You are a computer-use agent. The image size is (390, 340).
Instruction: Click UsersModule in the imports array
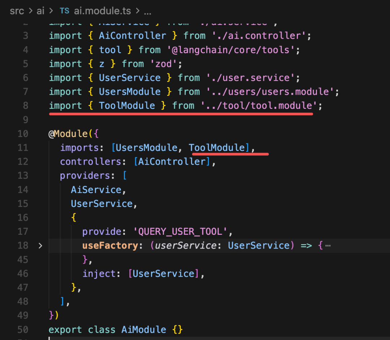point(147,148)
